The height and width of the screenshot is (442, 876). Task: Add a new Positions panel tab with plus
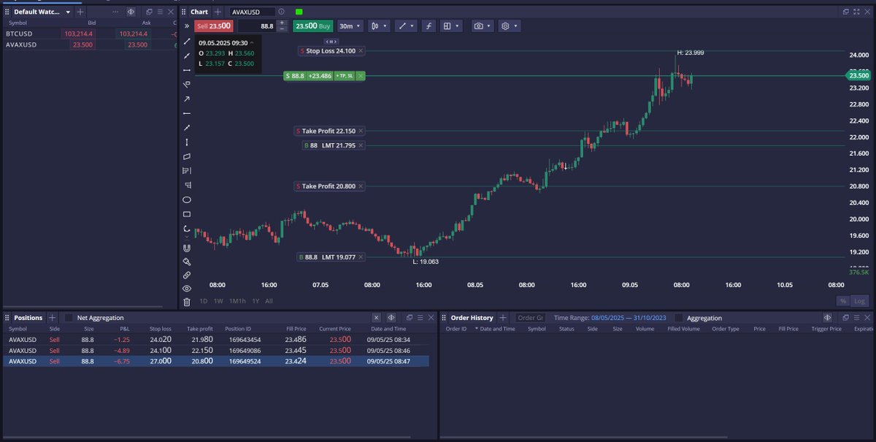pyautogui.click(x=52, y=318)
